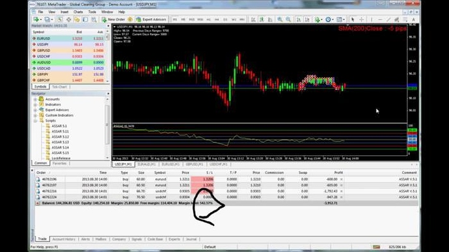The image size is (449, 252).
Task: Open the File menu
Action: pyautogui.click(x=40, y=12)
